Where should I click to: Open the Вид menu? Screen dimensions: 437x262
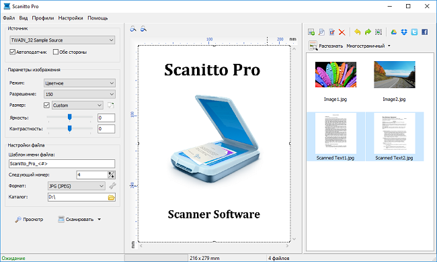[24, 18]
